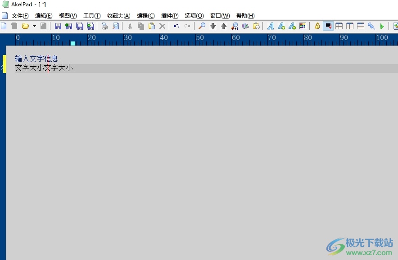
Task: Save the document with the floppy icon
Action: tap(58, 26)
